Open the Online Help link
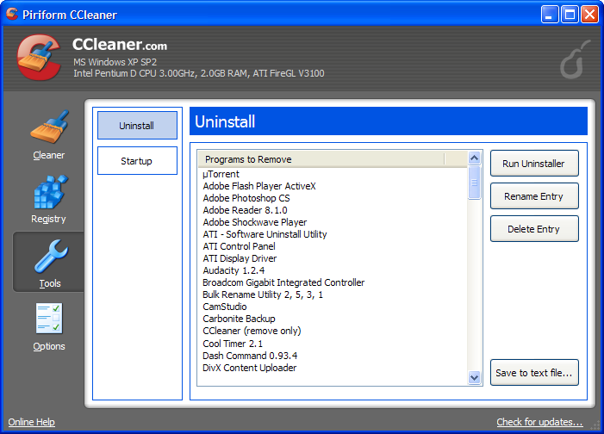The width and height of the screenshot is (604, 434). 32,422
